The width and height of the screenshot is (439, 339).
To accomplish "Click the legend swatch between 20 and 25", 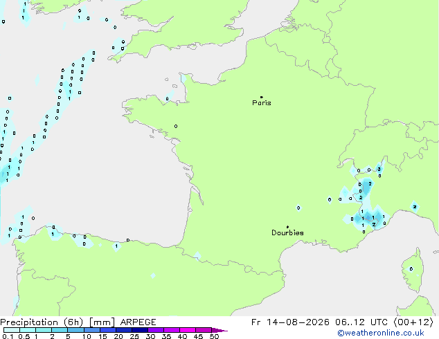I will click(x=123, y=330).
